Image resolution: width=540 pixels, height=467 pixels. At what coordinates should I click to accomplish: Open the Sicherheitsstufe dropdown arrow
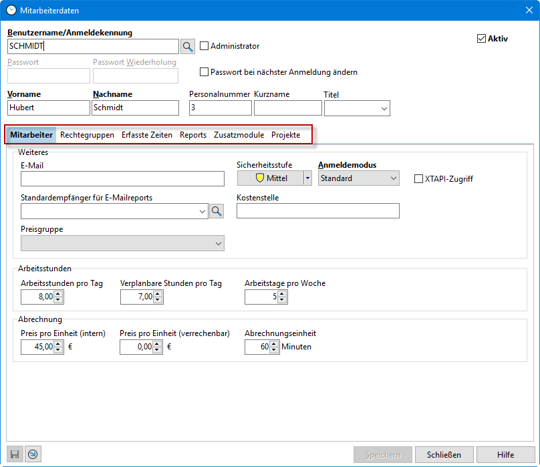pos(307,178)
